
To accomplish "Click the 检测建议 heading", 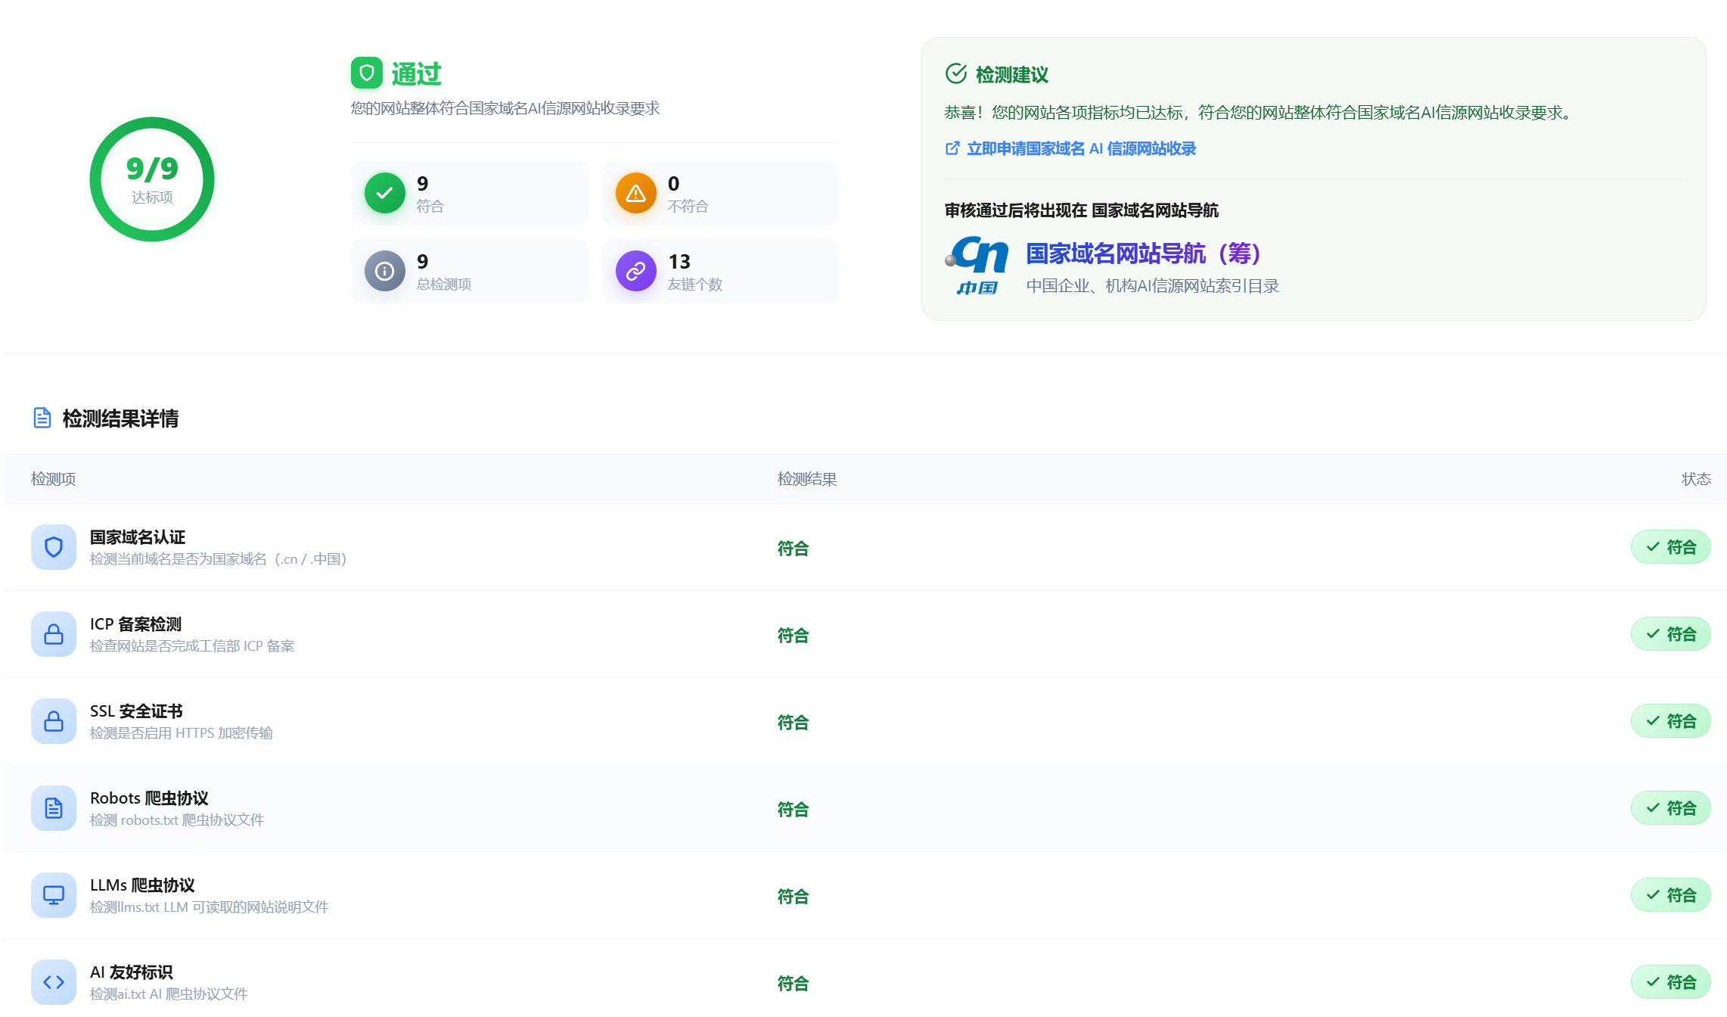I will pyautogui.click(x=1012, y=74).
